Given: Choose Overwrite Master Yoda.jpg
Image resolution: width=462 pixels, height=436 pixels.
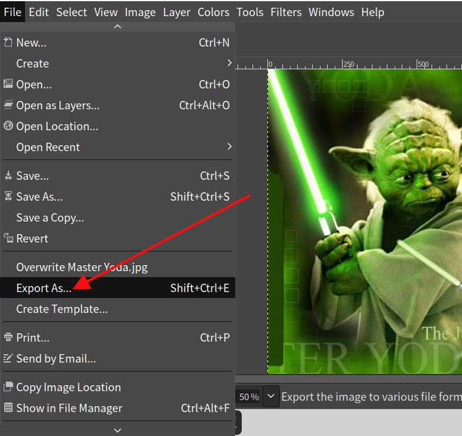Looking at the screenshot, I should (x=118, y=268).
